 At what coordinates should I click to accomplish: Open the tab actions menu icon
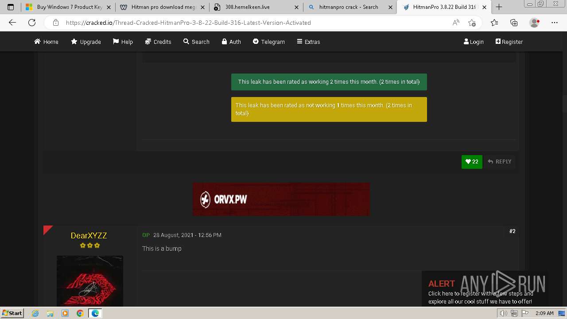[x=11, y=7]
